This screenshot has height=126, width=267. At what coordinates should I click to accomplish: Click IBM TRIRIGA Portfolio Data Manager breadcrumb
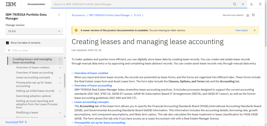pyautogui.click(x=109, y=15)
